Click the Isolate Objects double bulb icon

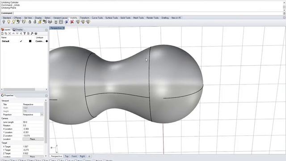24,22
